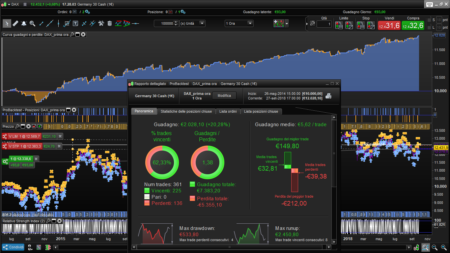Close the Curva guadagni e perdite panel

(83, 34)
